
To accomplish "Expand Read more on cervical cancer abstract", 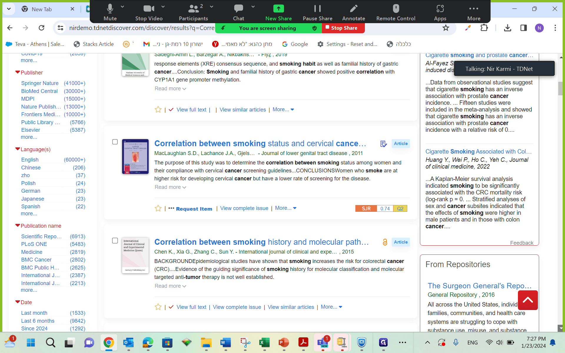I will [170, 187].
